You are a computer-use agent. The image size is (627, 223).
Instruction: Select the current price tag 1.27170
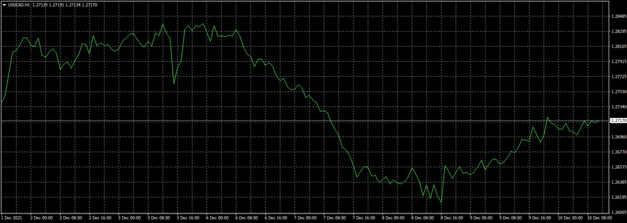pyautogui.click(x=618, y=121)
